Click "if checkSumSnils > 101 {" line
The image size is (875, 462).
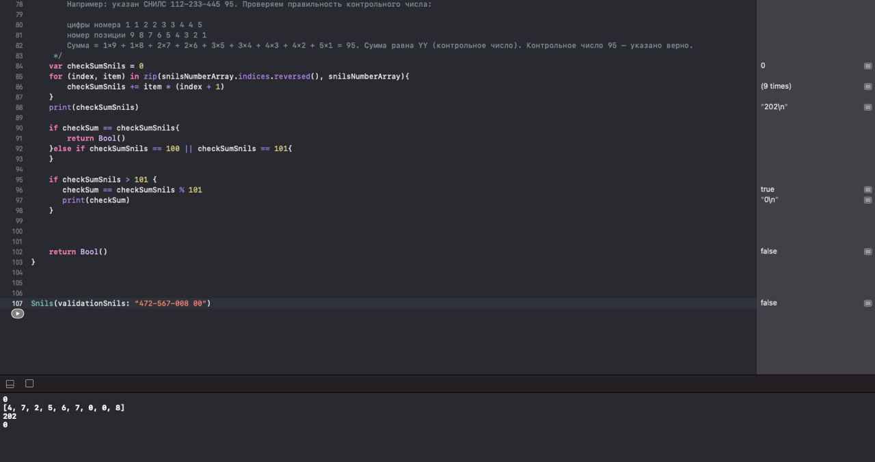(x=103, y=180)
